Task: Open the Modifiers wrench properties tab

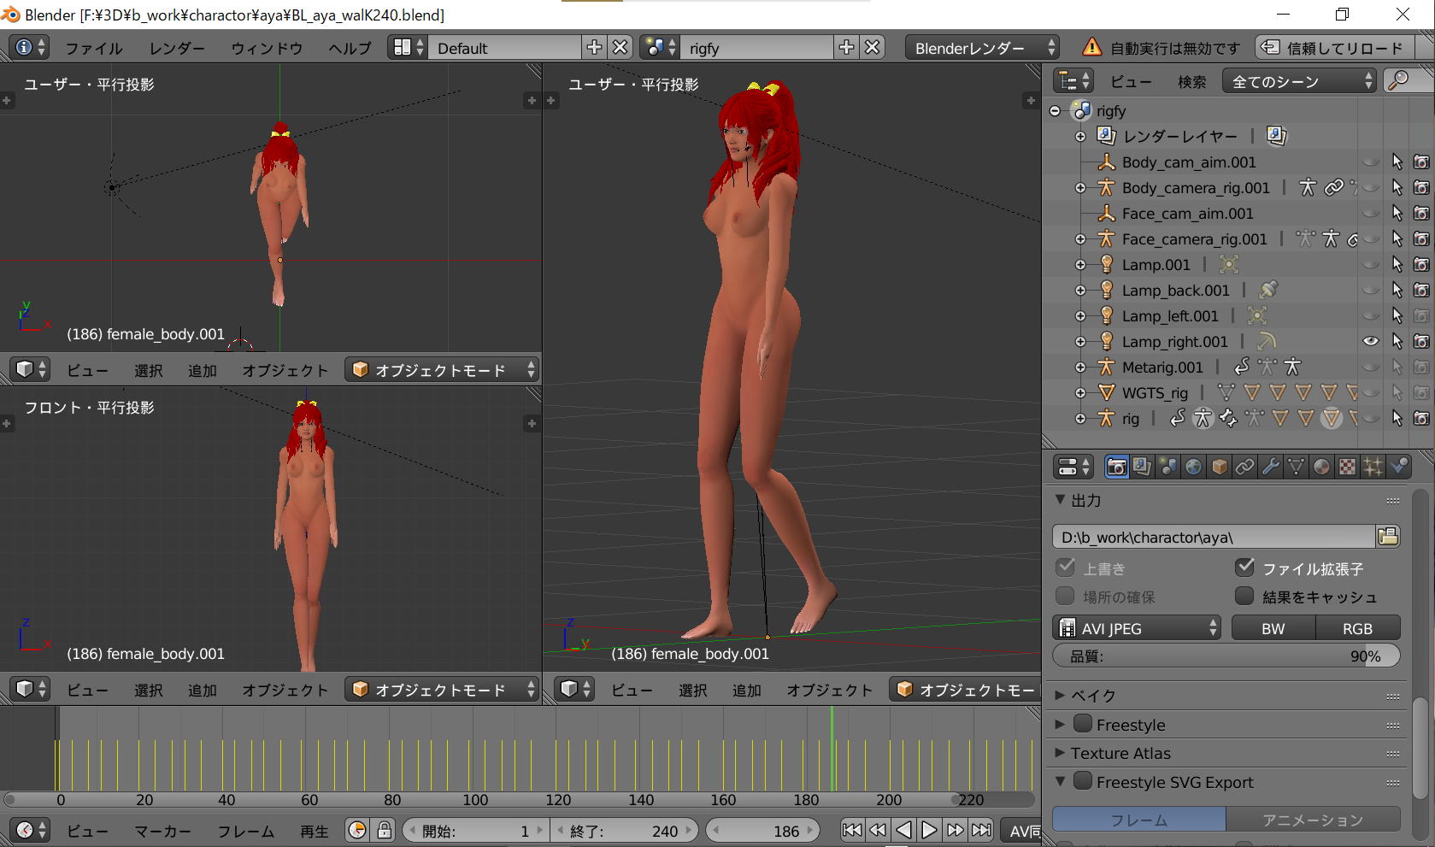Action: 1270,467
